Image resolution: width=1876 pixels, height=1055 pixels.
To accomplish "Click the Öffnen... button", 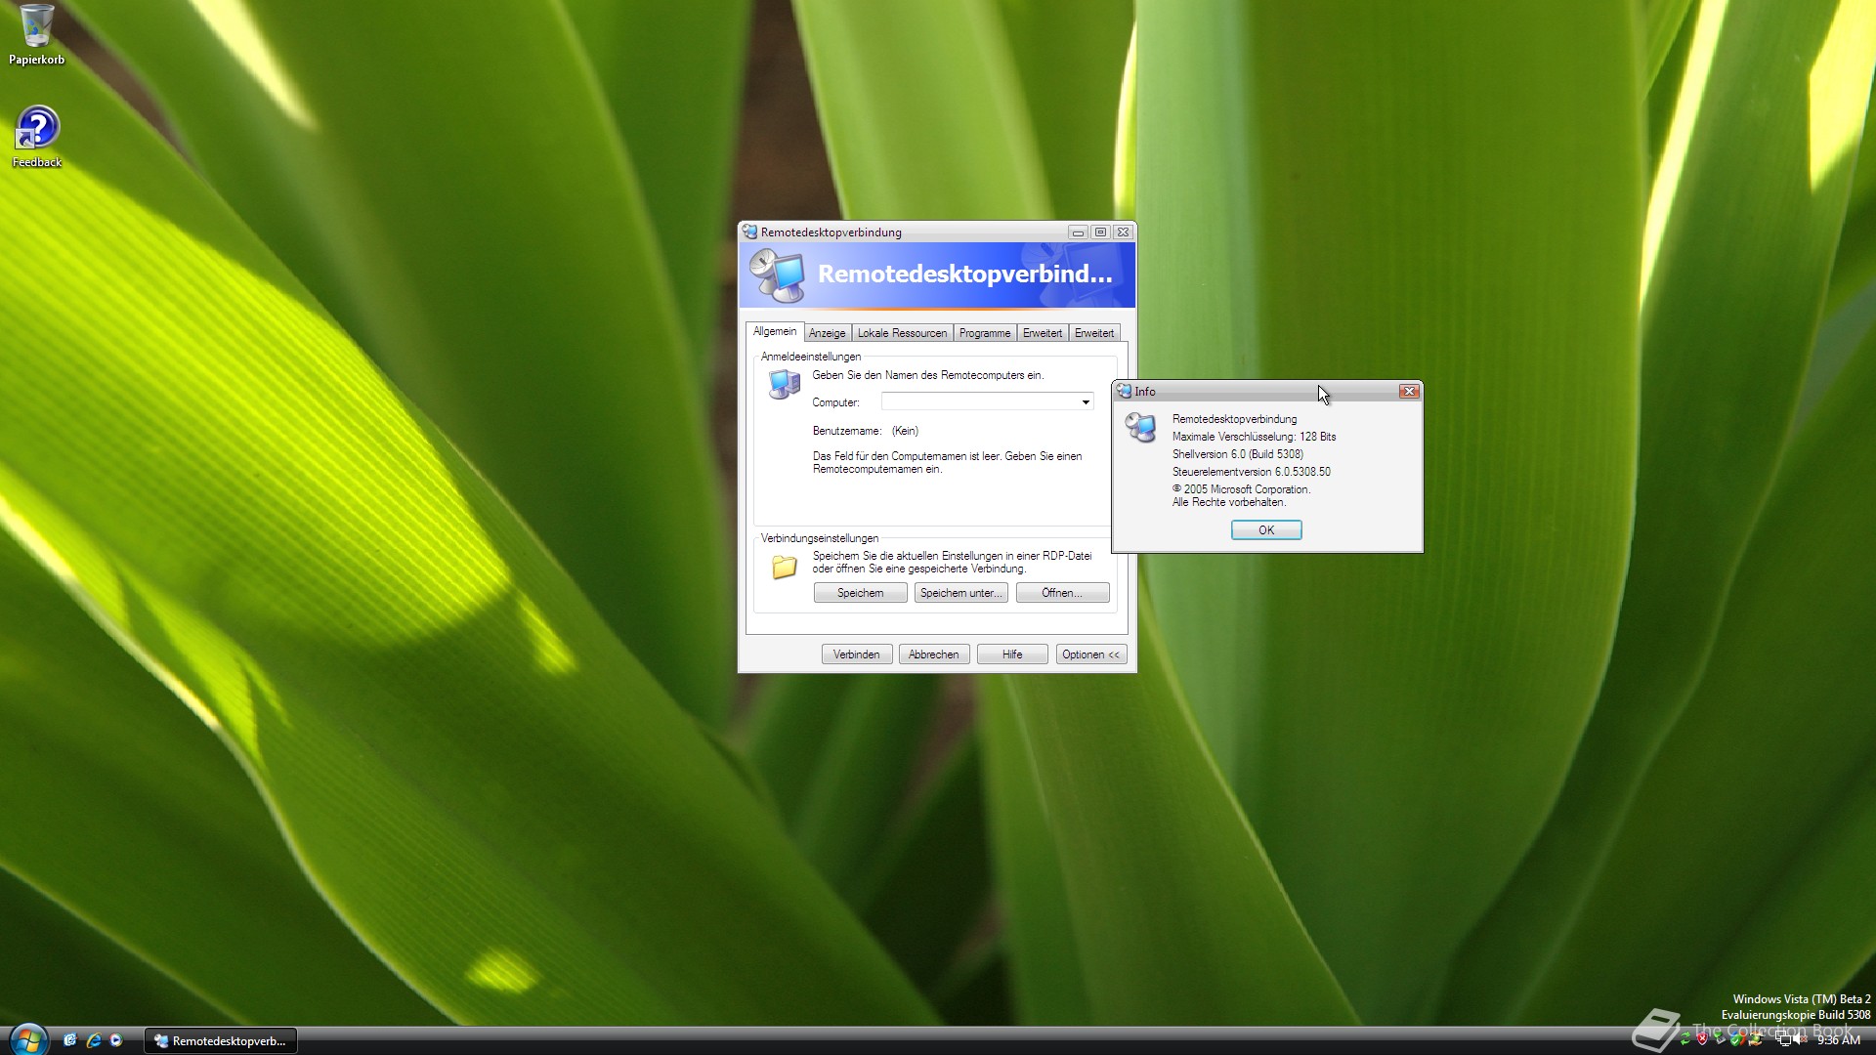I will coord(1062,593).
